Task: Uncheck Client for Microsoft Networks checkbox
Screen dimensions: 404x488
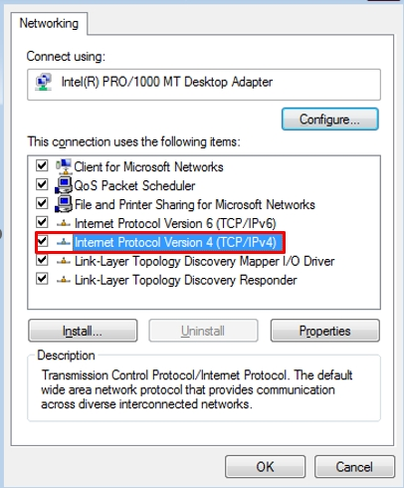Action: coord(42,165)
